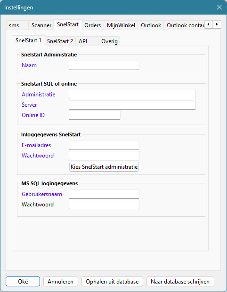Open the Outlook tab
227x292 pixels.
[x=151, y=25]
